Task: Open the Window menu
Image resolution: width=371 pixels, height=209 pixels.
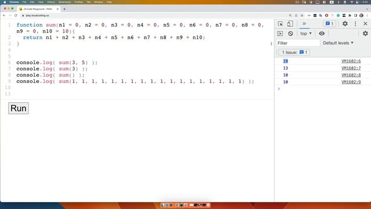Action: point(99,2)
